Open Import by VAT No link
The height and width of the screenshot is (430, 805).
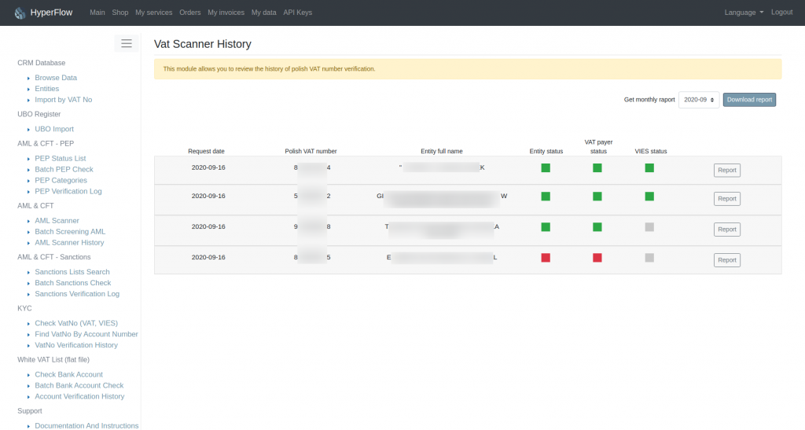pos(64,100)
